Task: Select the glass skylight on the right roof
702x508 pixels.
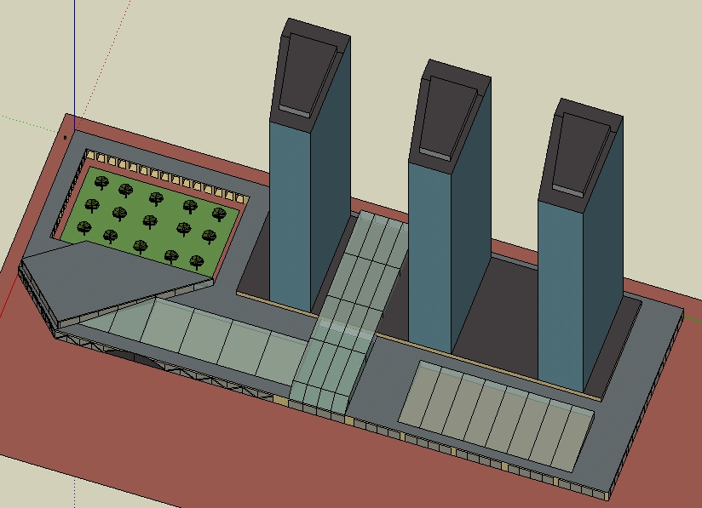Action: (494, 413)
